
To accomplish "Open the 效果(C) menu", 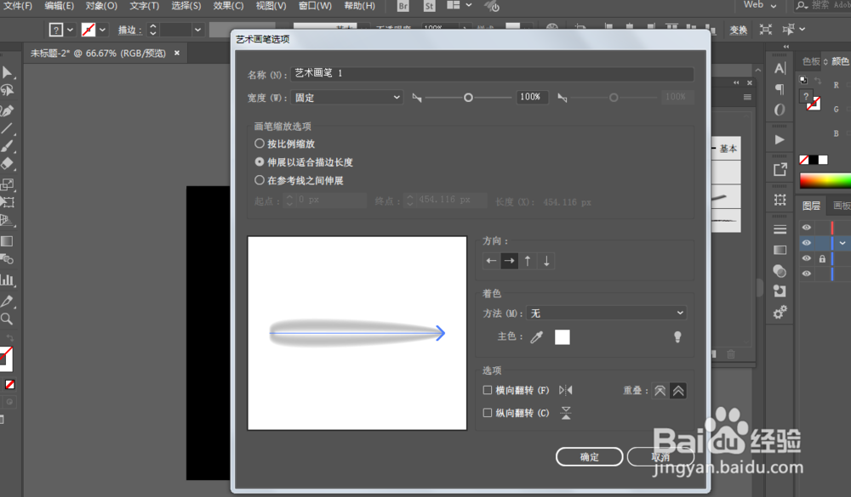I will [228, 6].
